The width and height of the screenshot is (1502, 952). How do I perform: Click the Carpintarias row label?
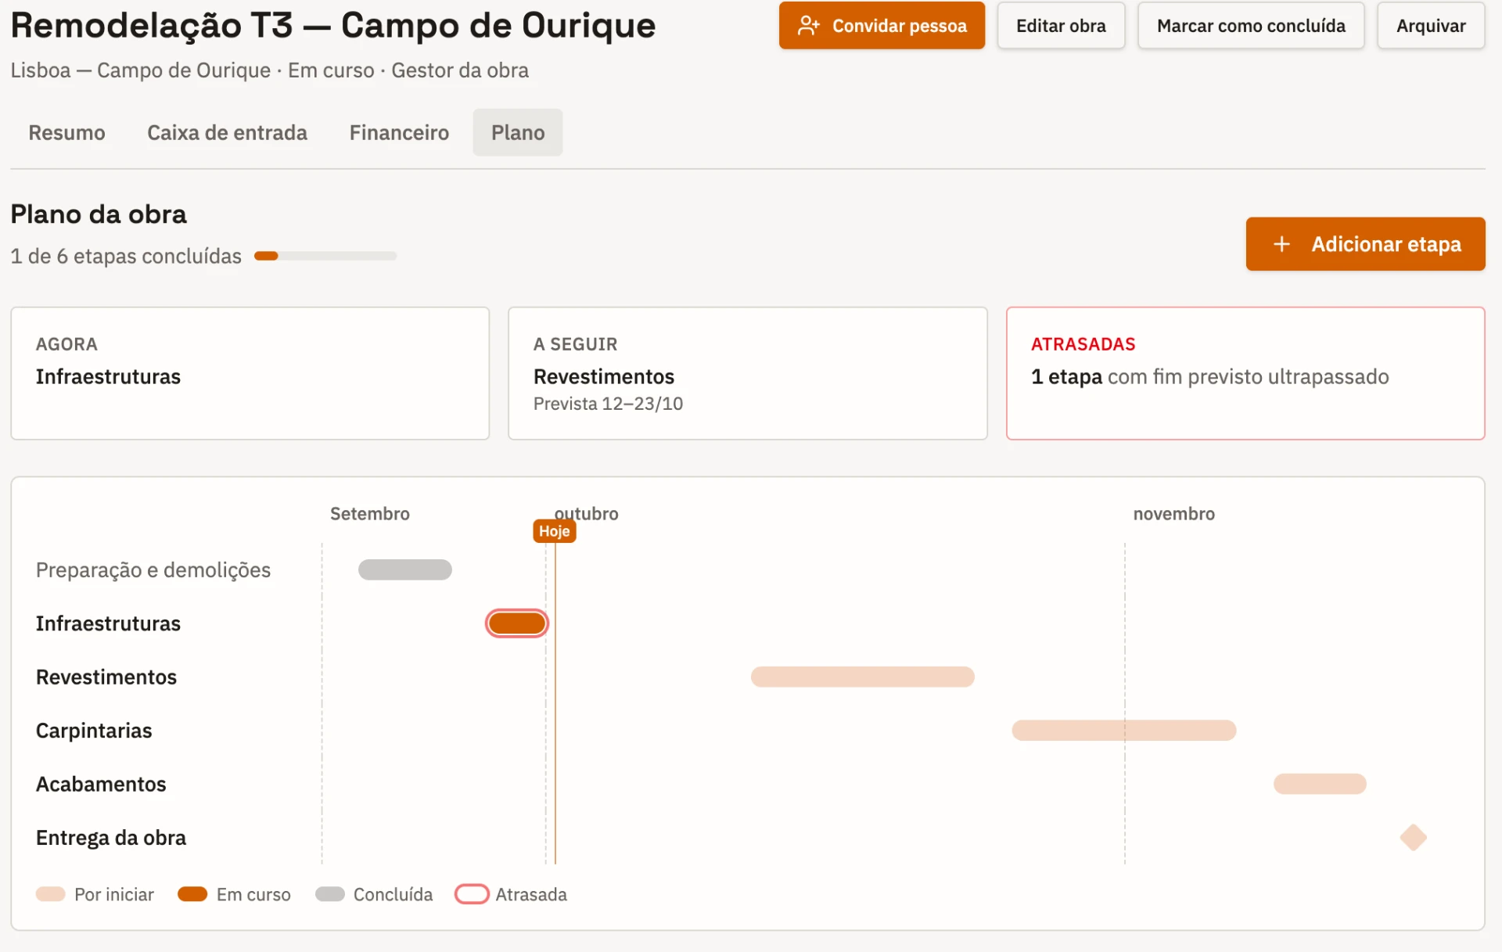[94, 731]
